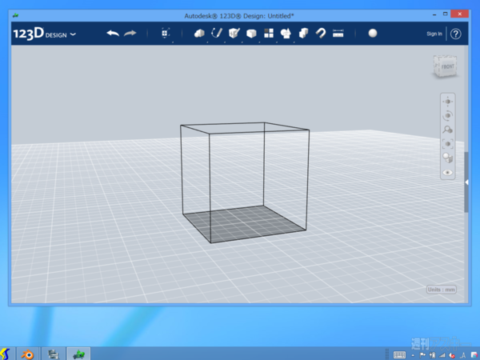
Task: Click the Fit view navigation icon
Action: tap(447, 143)
